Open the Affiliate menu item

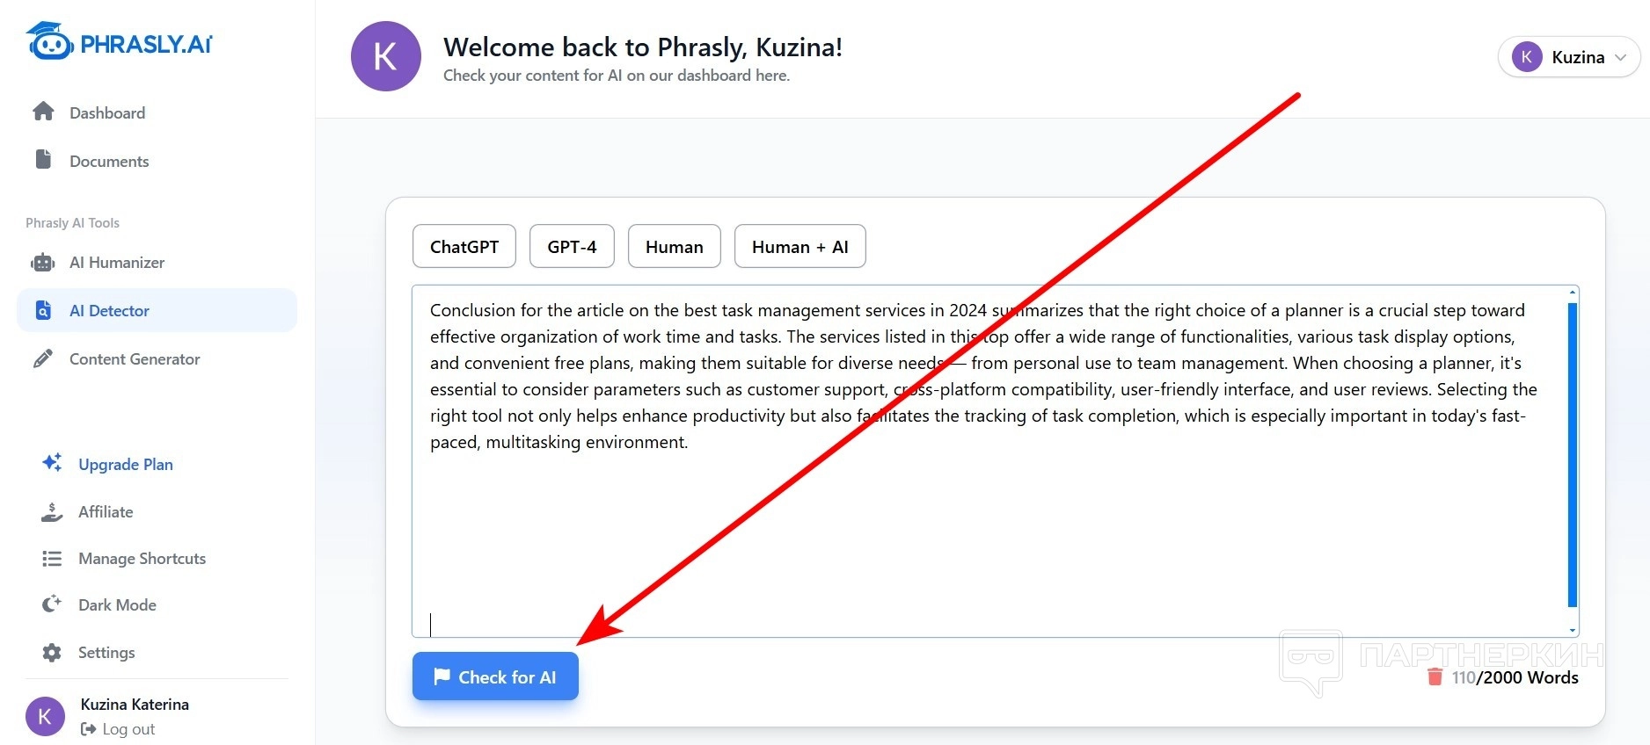click(106, 511)
